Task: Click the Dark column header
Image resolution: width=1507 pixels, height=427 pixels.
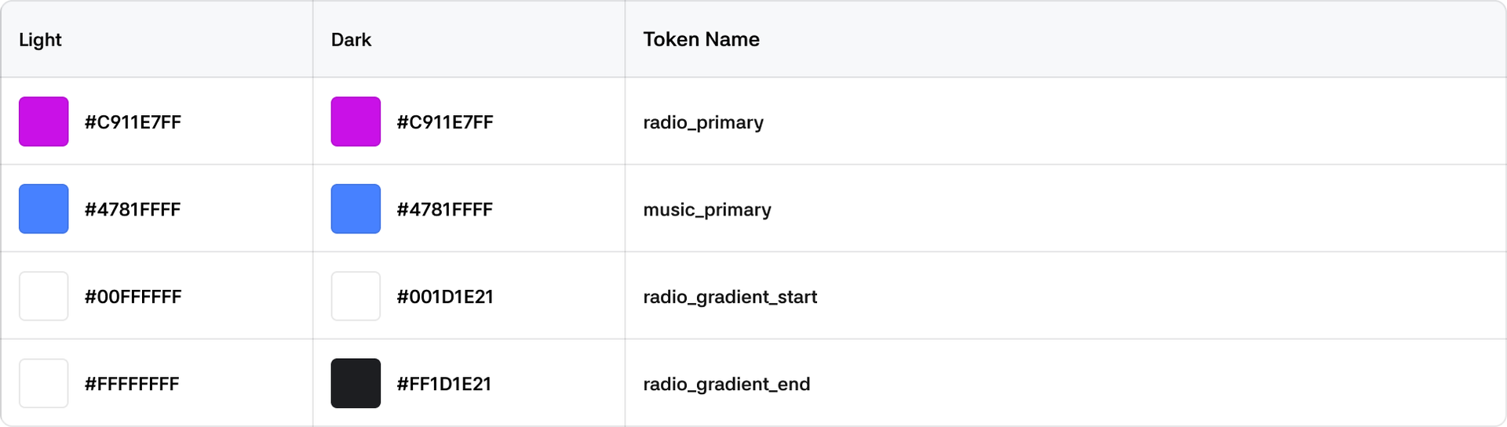Action: tap(351, 40)
